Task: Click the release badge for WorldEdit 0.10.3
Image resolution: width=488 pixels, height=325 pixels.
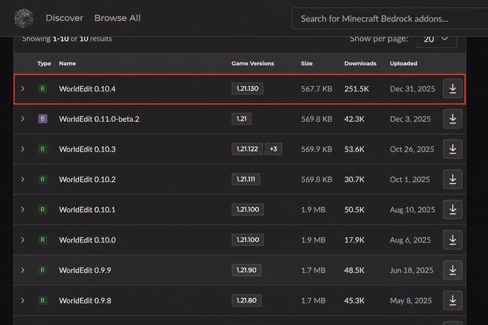Action: pyautogui.click(x=43, y=149)
